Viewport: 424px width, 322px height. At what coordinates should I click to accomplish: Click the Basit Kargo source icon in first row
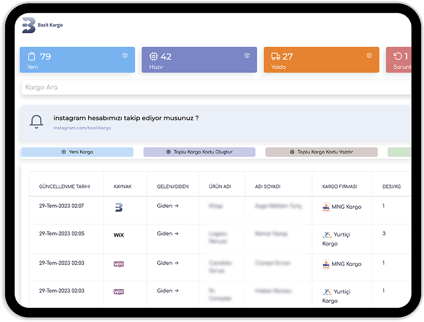(119, 207)
